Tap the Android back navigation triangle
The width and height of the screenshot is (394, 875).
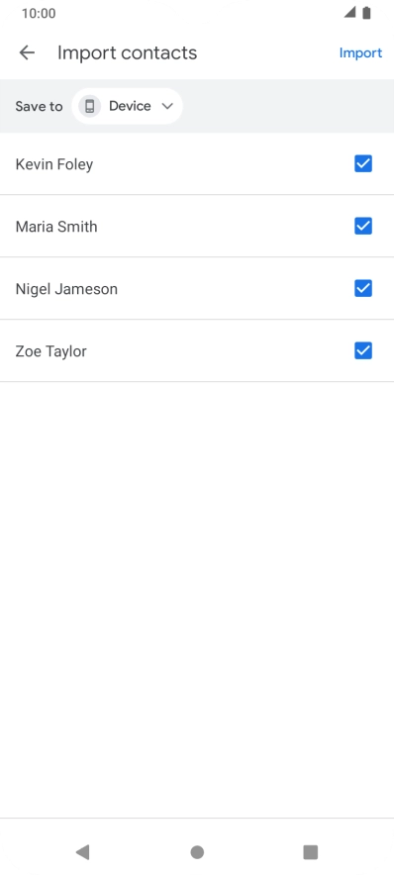pyautogui.click(x=82, y=851)
